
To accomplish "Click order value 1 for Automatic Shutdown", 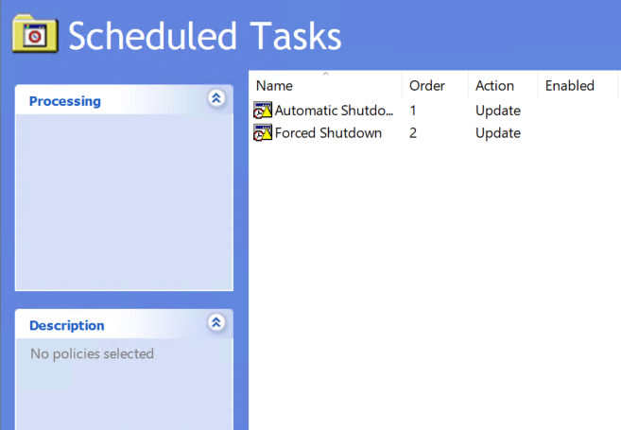I will [413, 111].
